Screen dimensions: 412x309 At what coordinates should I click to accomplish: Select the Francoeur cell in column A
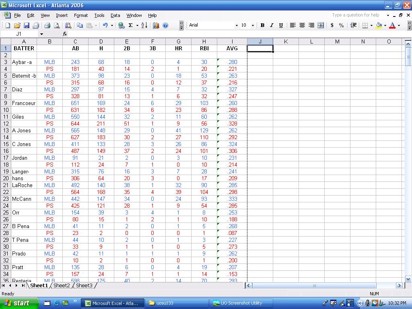(x=24, y=103)
